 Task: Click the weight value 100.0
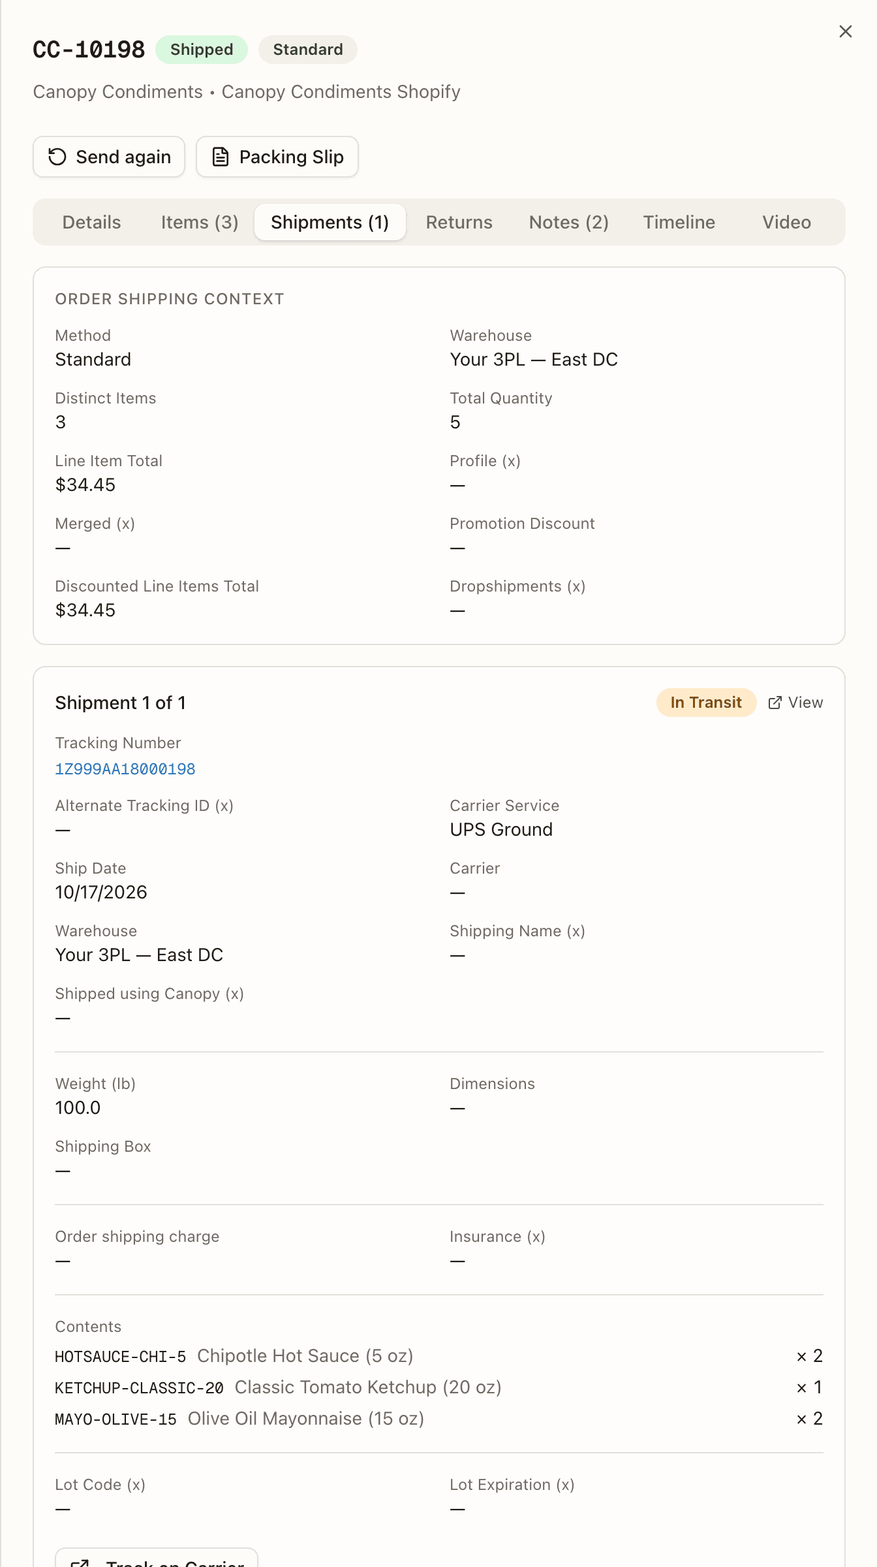click(78, 1107)
